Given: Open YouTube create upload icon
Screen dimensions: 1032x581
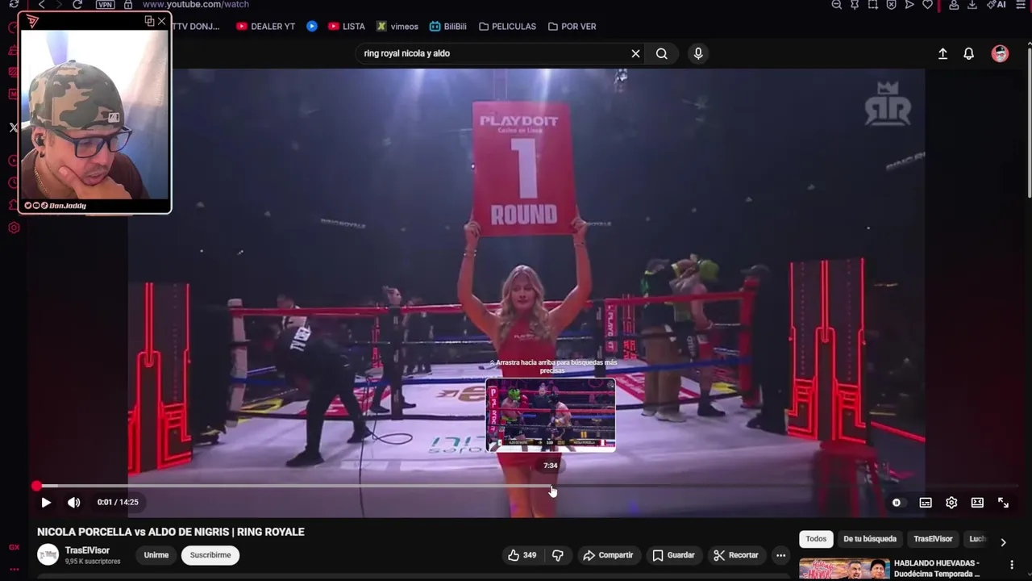Looking at the screenshot, I should (x=943, y=53).
